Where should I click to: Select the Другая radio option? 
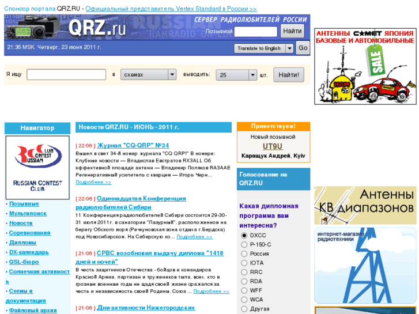click(x=244, y=309)
